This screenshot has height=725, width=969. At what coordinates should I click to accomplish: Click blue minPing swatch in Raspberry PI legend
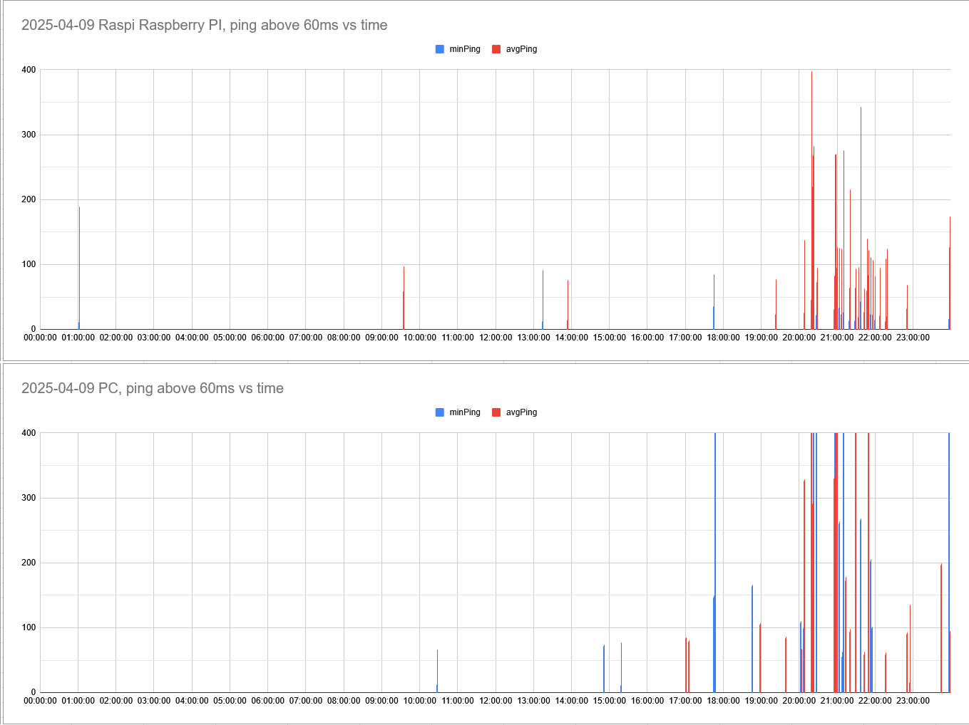(440, 49)
